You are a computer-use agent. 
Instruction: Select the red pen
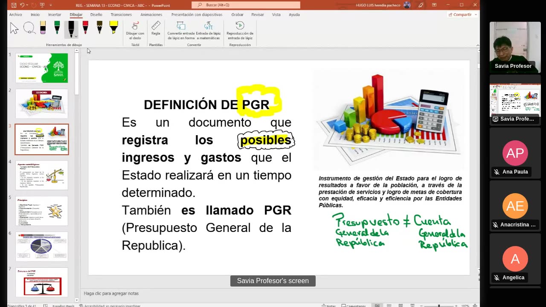coord(85,28)
